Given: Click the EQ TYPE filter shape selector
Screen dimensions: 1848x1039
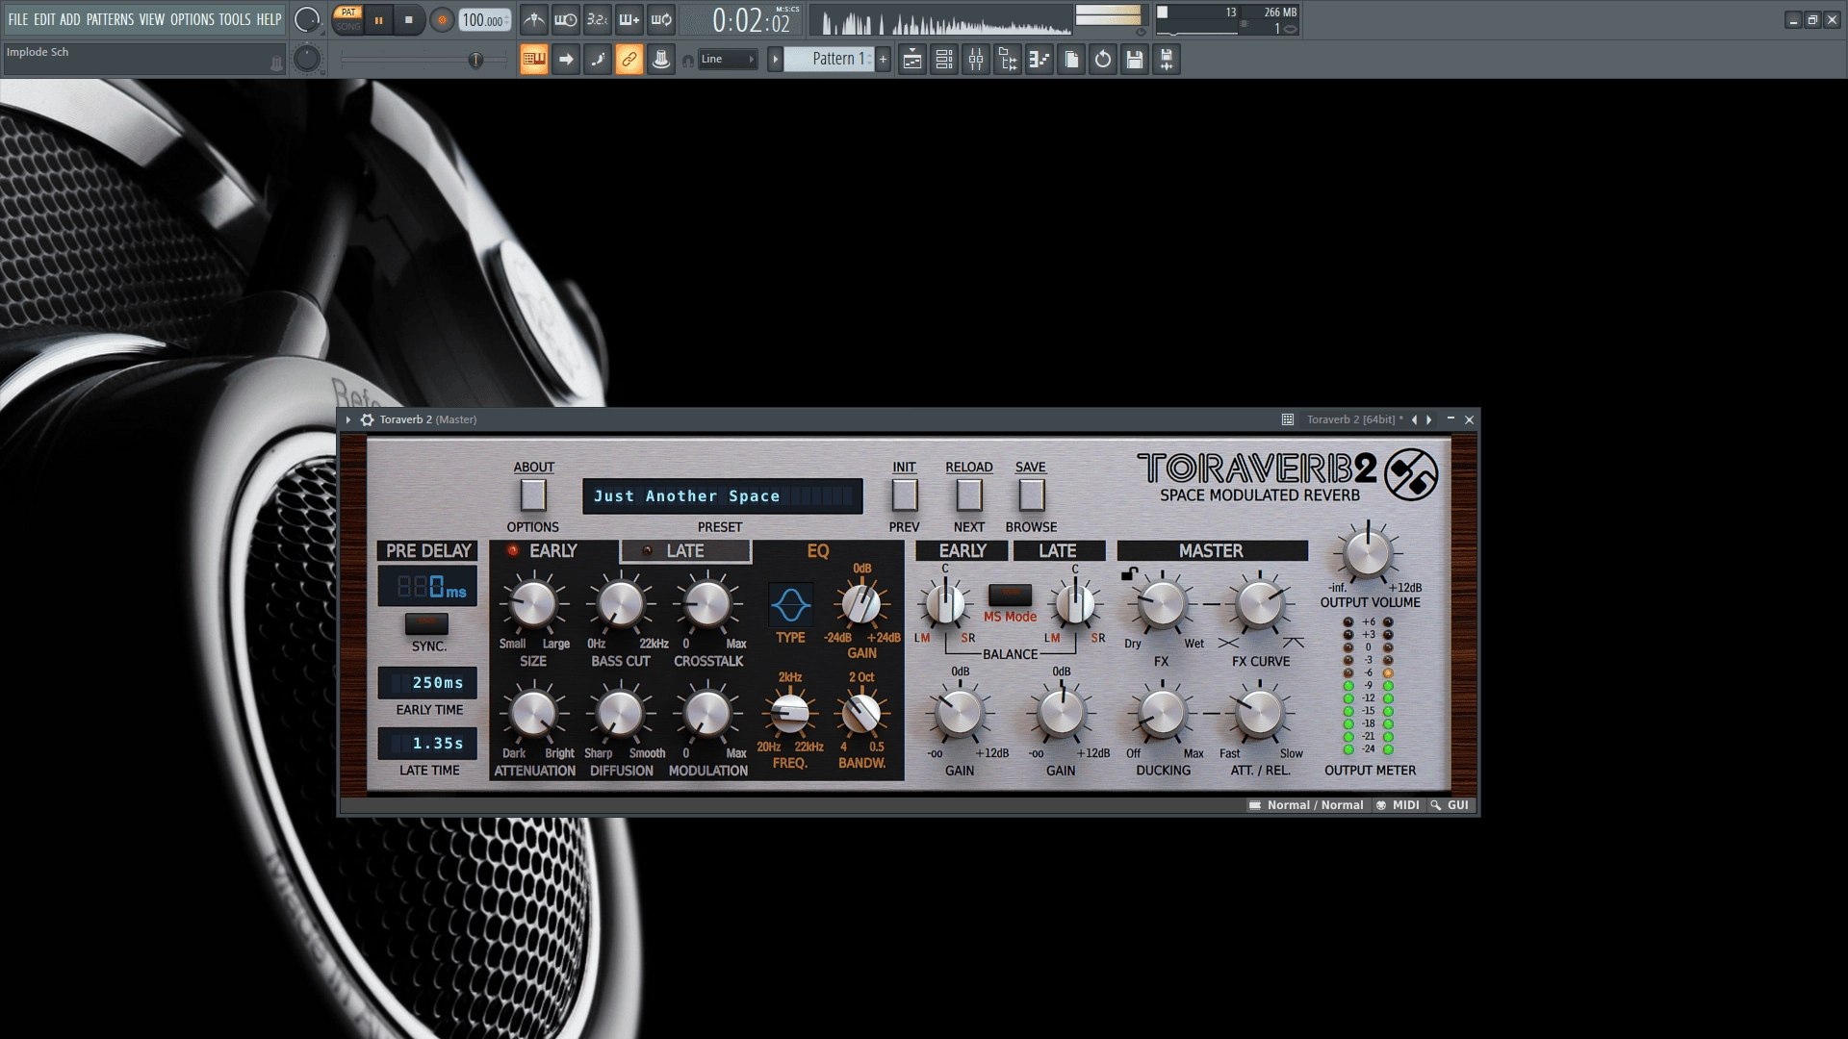Looking at the screenshot, I should pos(790,605).
